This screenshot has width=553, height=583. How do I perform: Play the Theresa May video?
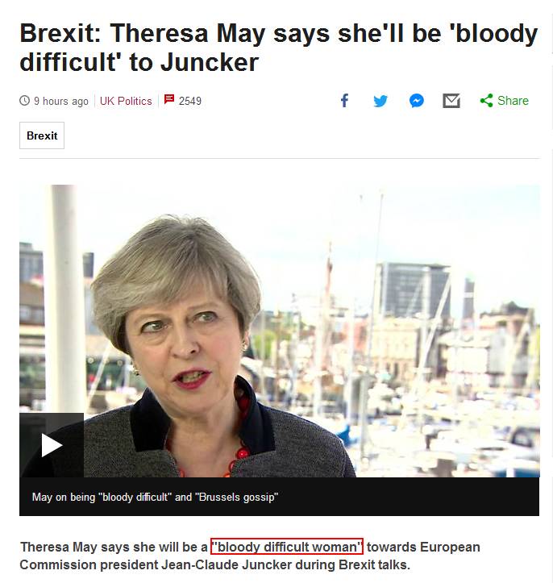coord(52,445)
